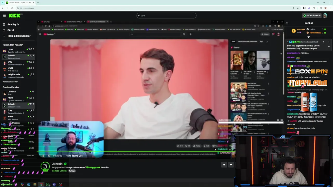Go to the Kick logo home

[16, 16]
